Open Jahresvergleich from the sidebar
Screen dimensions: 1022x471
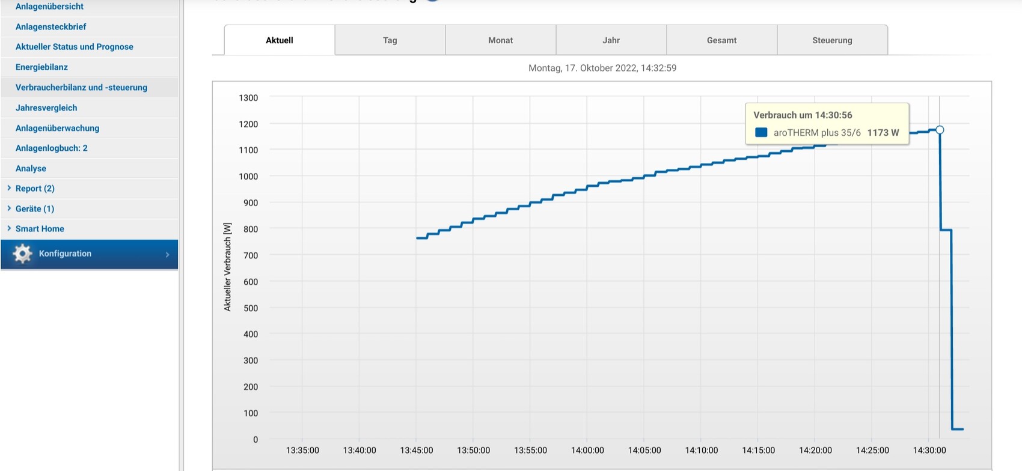pos(46,108)
